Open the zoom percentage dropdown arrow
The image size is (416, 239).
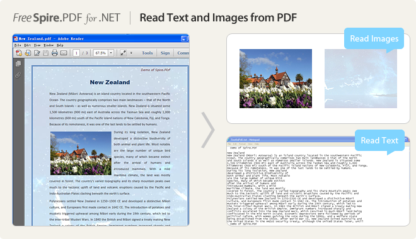pyautogui.click(x=111, y=53)
